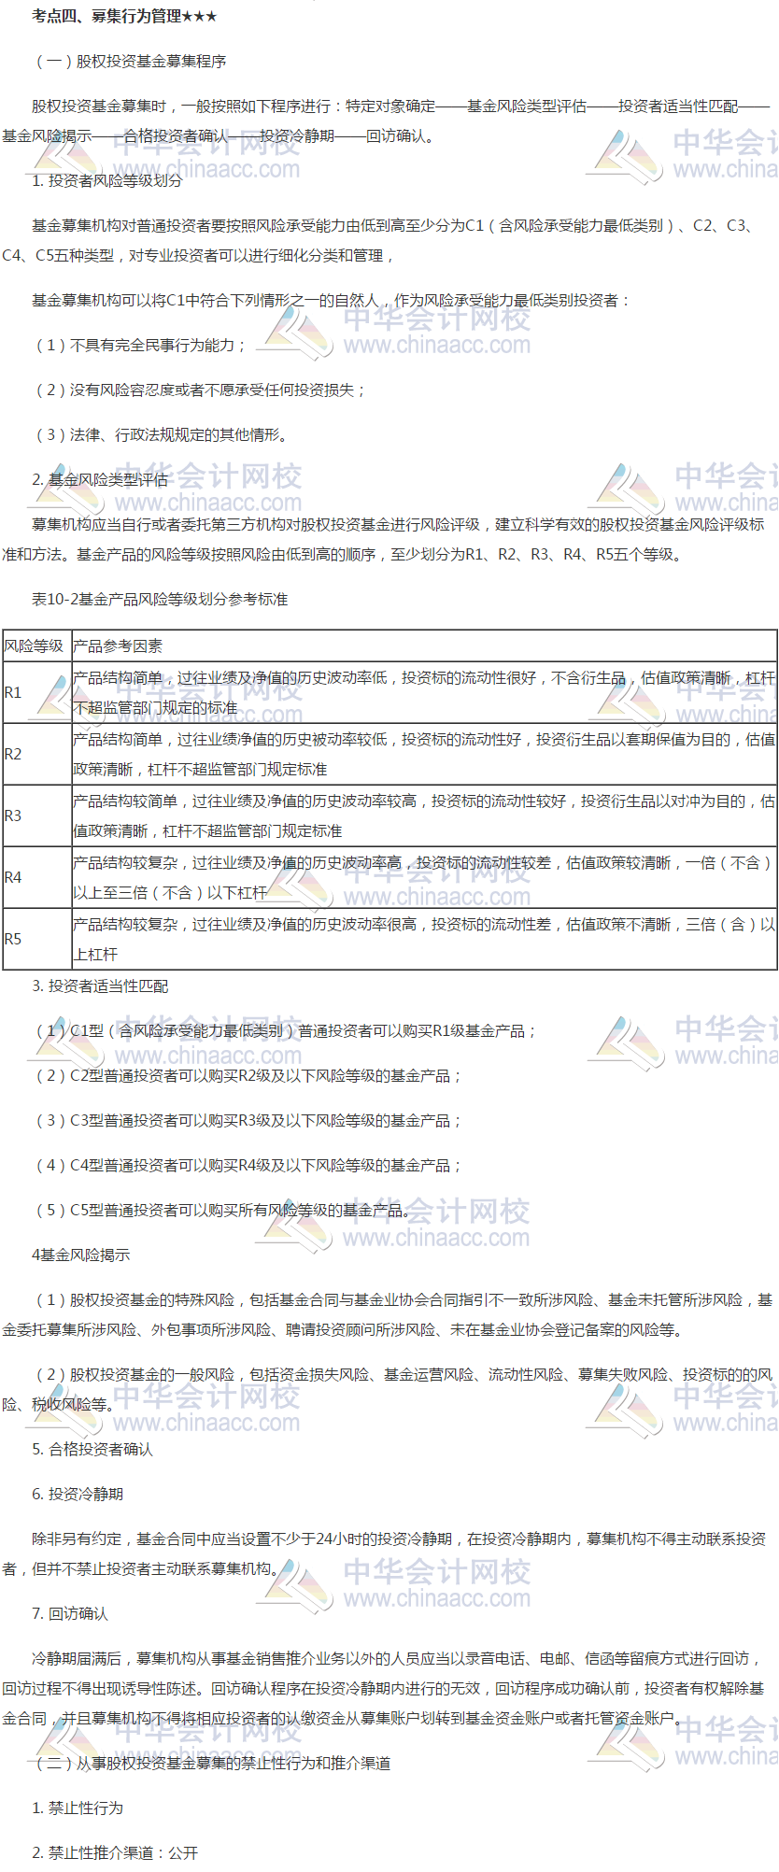Click the line '2. 基金风险类型评估'

(100, 479)
